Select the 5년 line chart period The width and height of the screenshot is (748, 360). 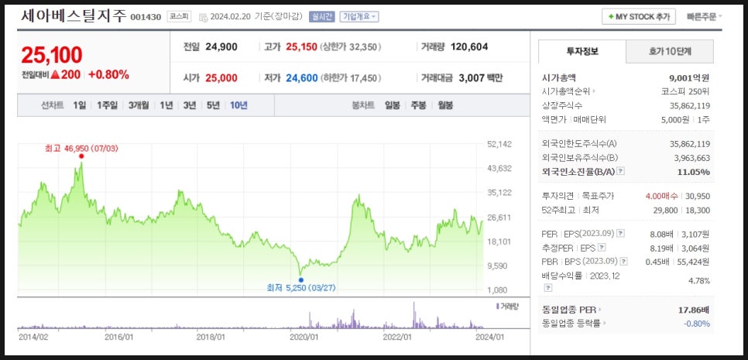click(213, 105)
